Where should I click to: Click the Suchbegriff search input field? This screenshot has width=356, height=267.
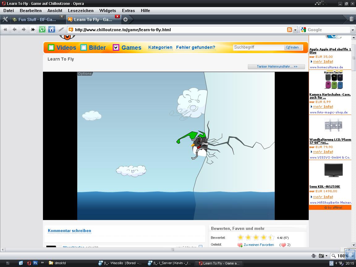pos(258,47)
